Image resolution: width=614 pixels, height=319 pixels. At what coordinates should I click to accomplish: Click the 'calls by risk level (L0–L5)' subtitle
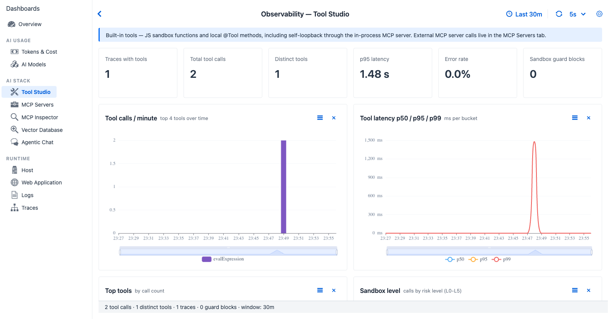pyautogui.click(x=432, y=291)
